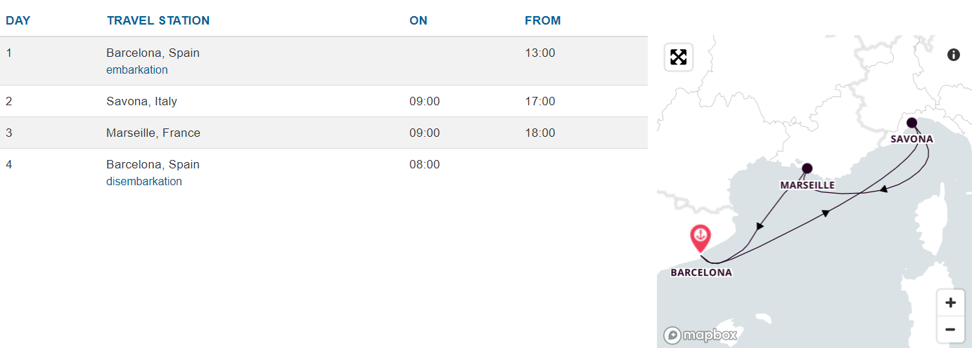Image resolution: width=972 pixels, height=348 pixels.
Task: Select the red Barcelona anchor pin
Action: 700,239
